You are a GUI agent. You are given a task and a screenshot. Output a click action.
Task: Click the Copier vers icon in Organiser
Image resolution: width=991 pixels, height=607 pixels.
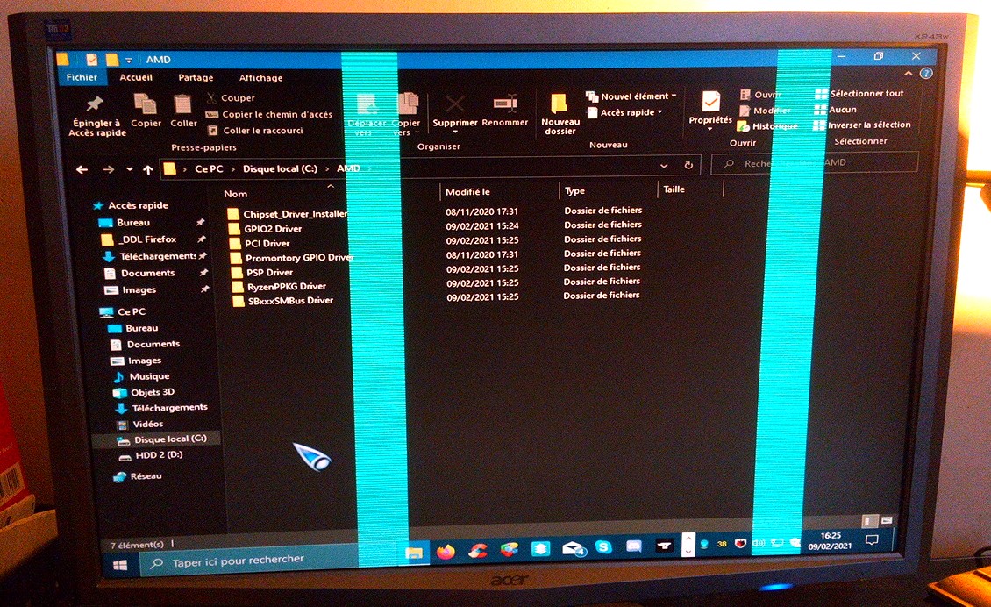pyautogui.click(x=408, y=103)
